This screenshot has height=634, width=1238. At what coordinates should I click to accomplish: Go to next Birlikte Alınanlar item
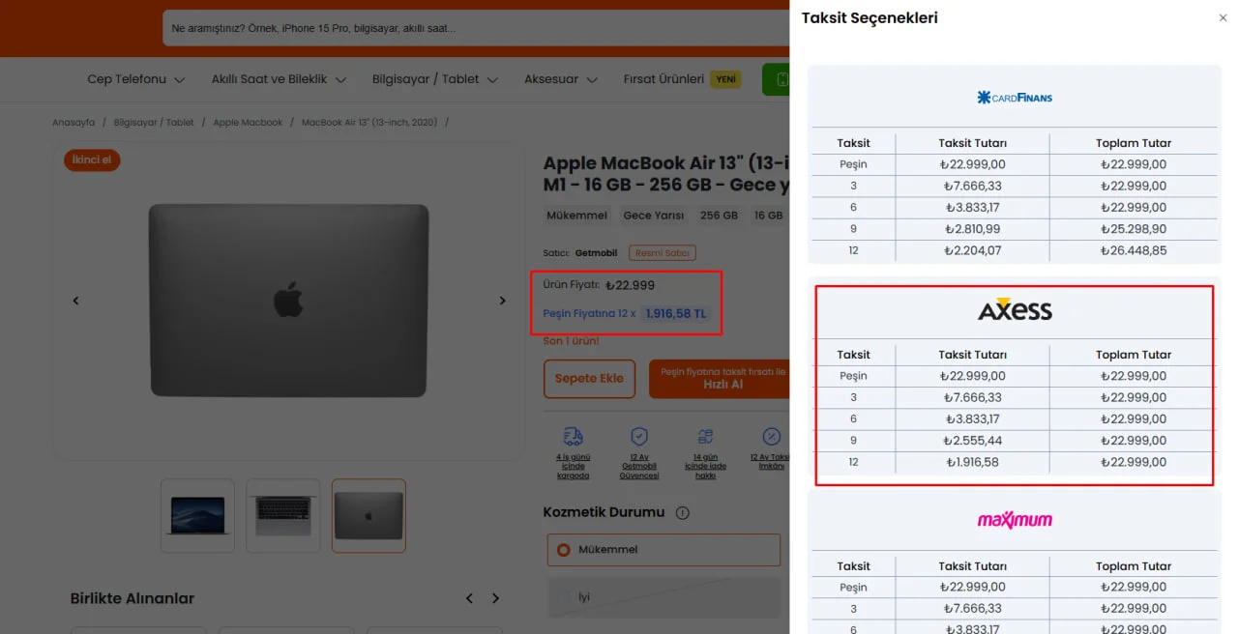495,598
